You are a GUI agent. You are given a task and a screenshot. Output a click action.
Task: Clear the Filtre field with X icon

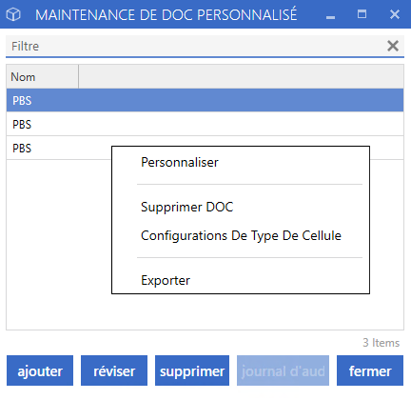(393, 46)
